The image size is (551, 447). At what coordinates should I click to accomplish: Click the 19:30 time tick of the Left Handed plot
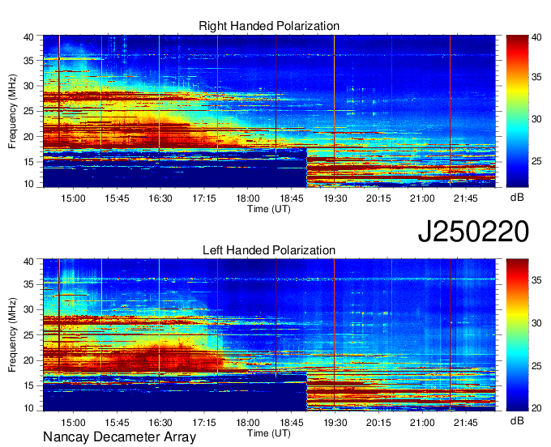(335, 423)
